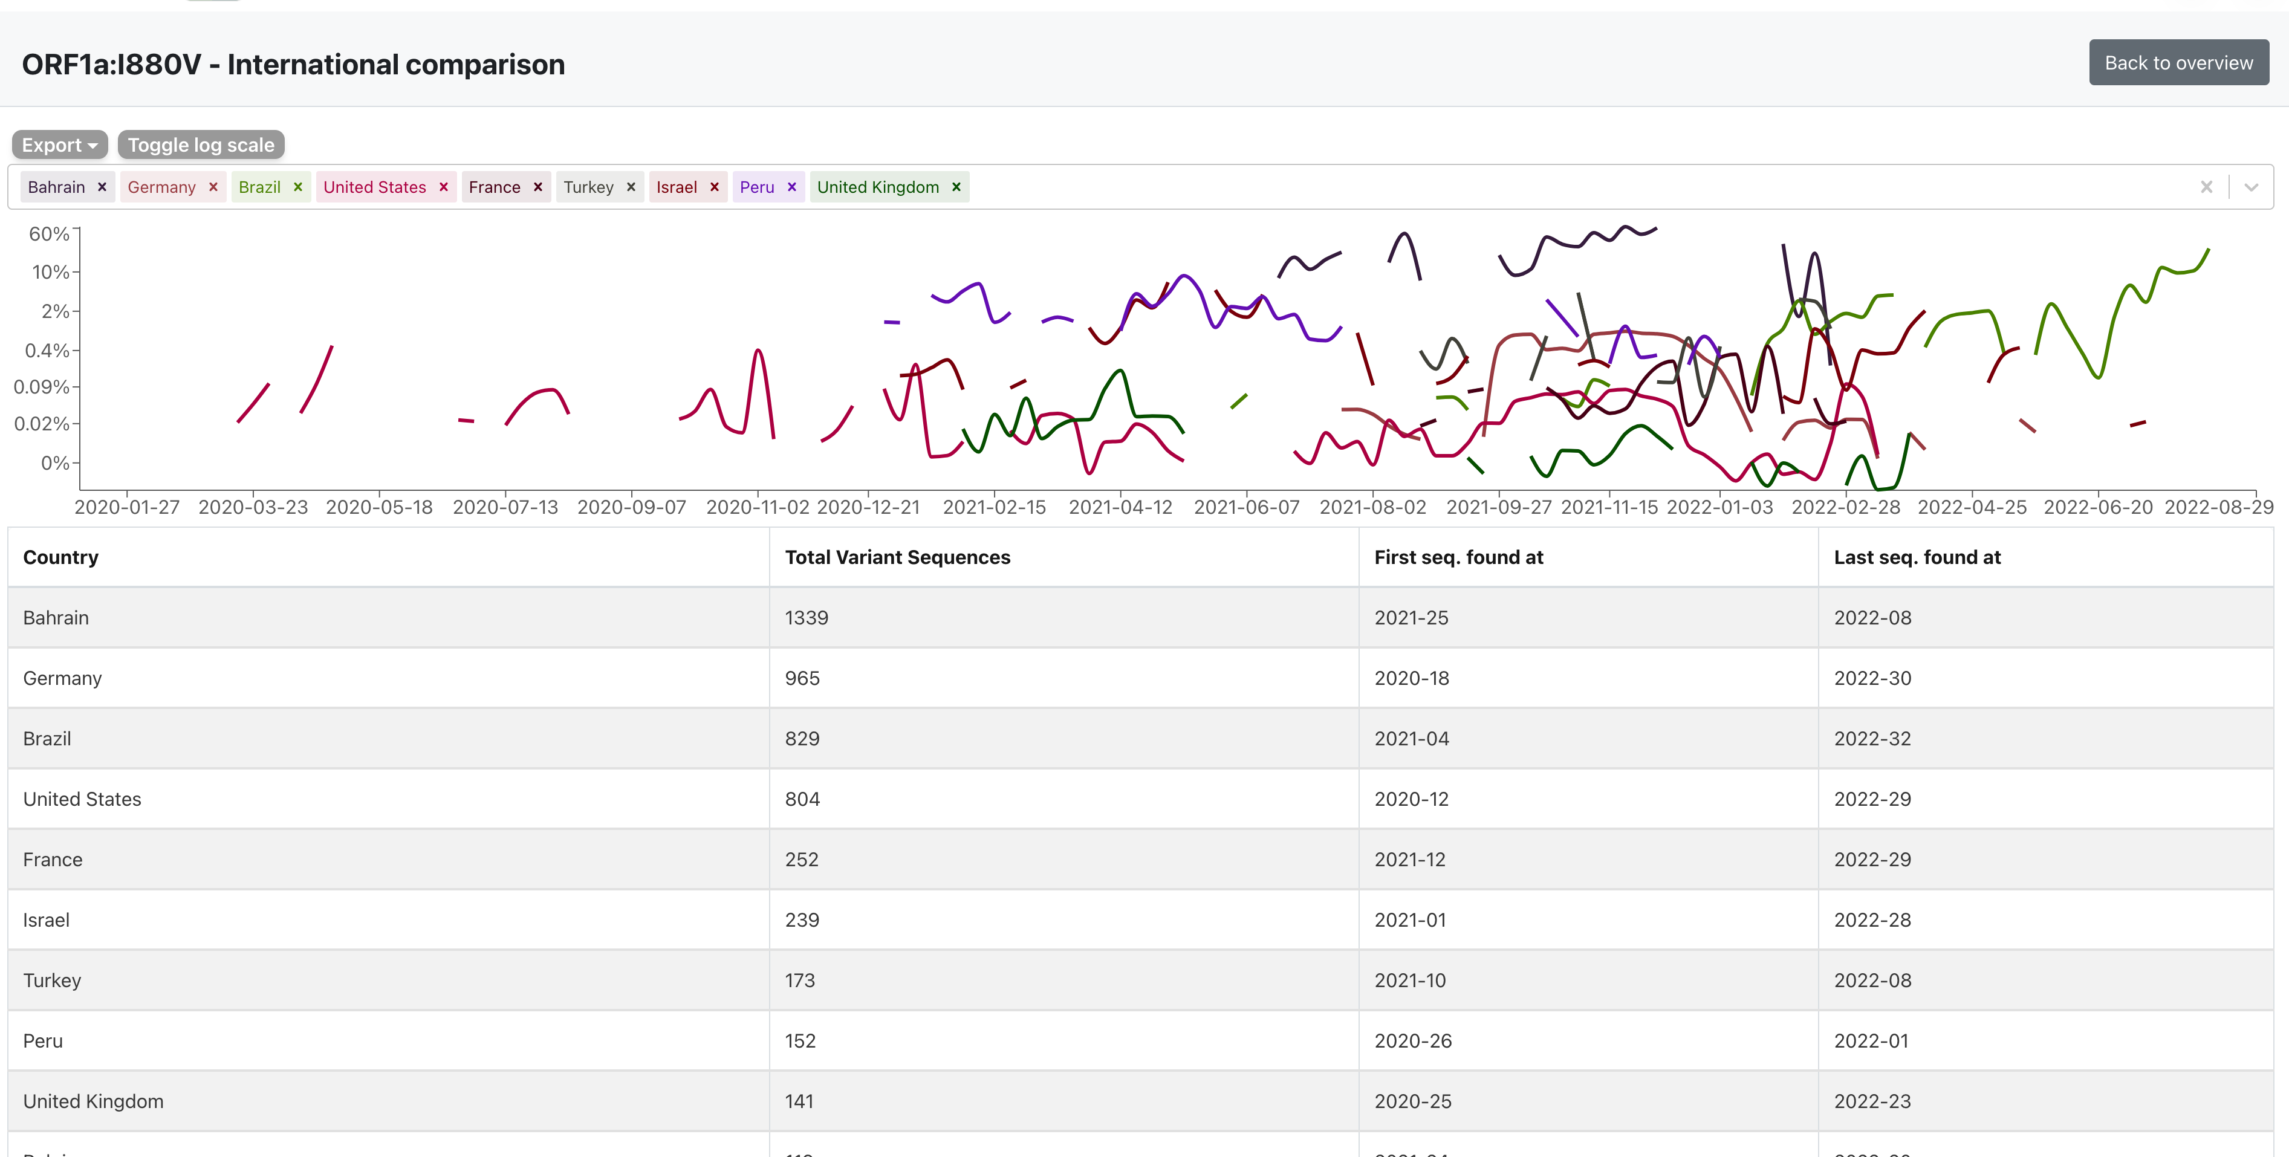
Task: Click the First seq. found at header
Action: (x=1458, y=557)
